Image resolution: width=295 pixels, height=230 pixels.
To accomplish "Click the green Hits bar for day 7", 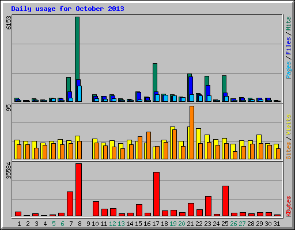I will tap(69, 85).
